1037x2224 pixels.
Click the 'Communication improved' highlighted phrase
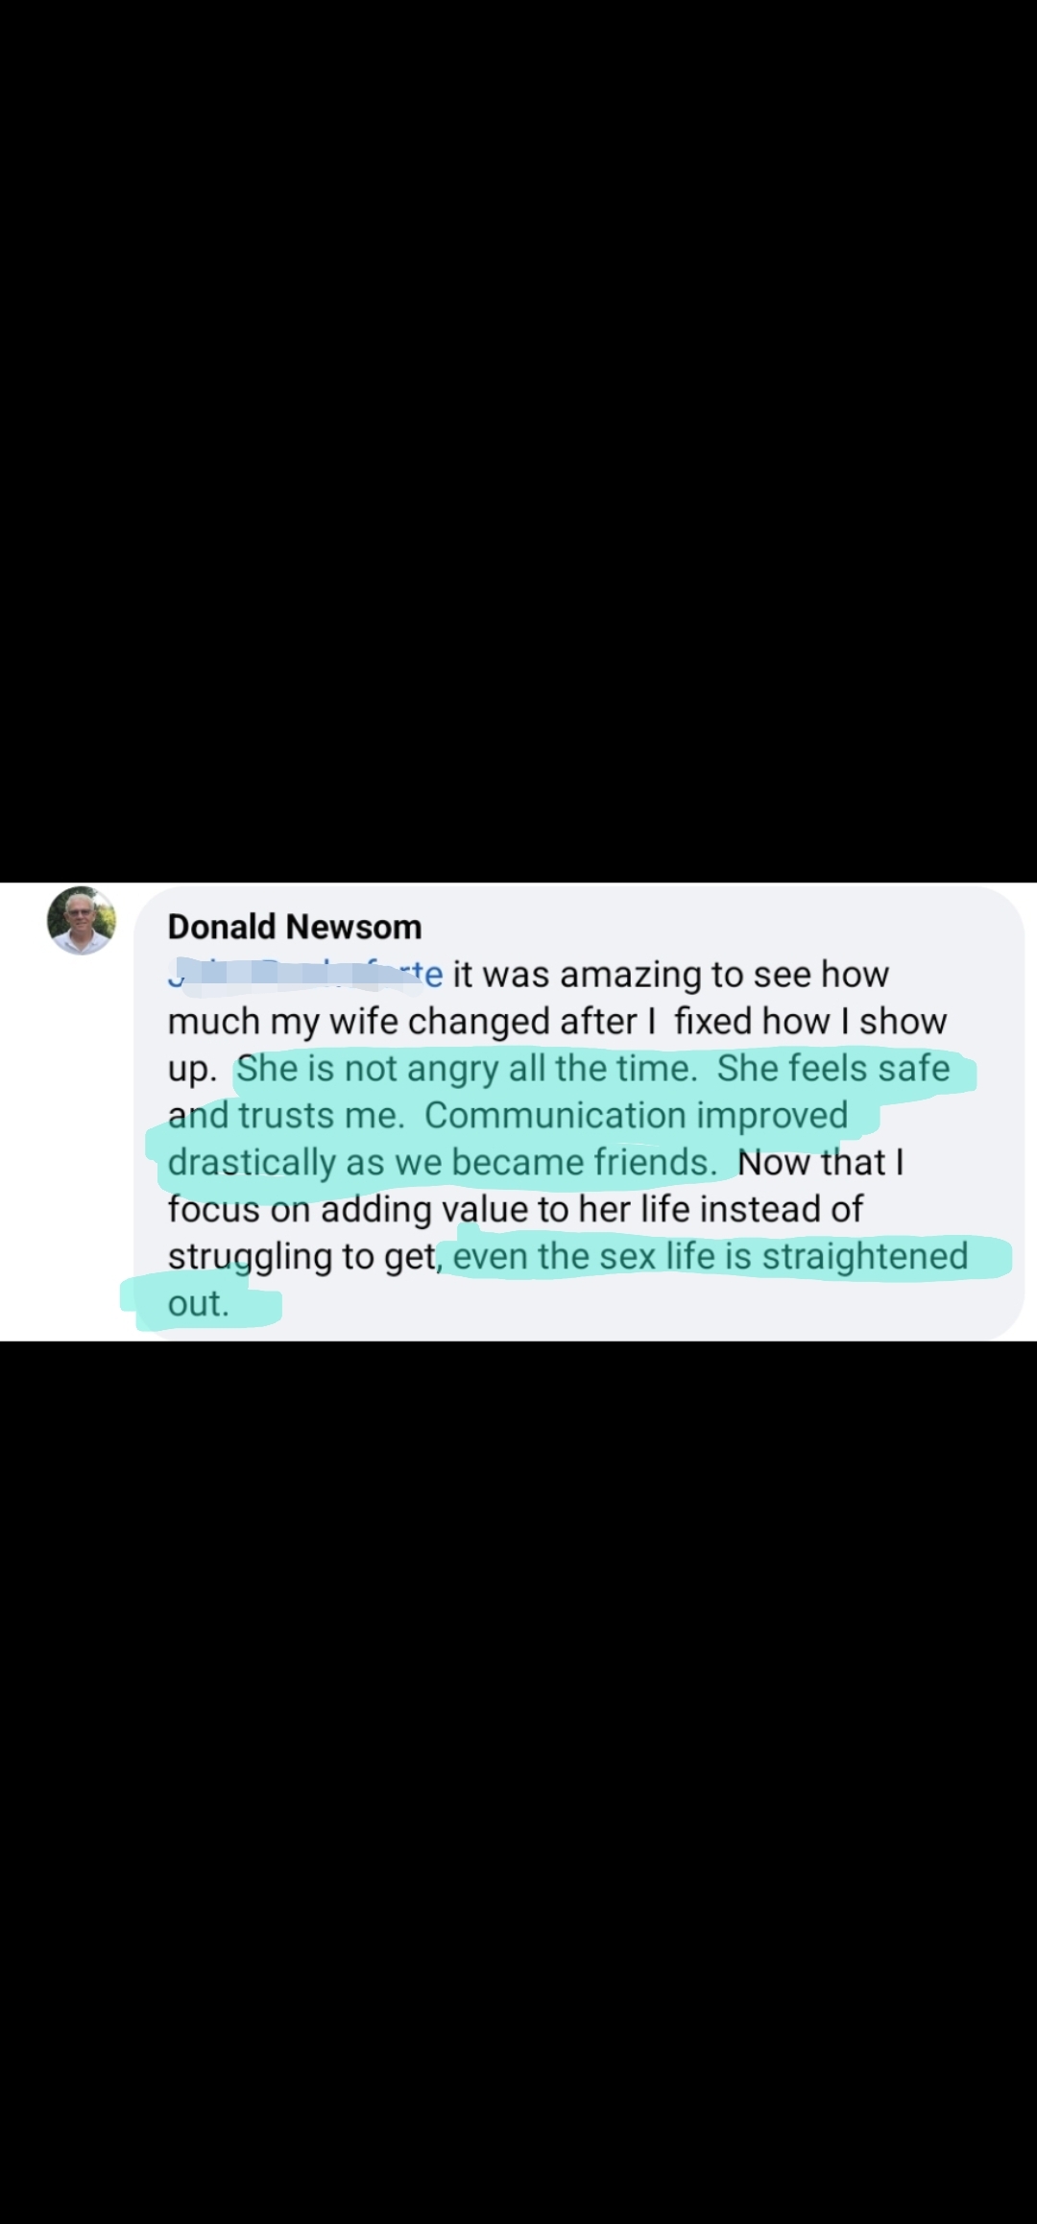[x=637, y=1115]
